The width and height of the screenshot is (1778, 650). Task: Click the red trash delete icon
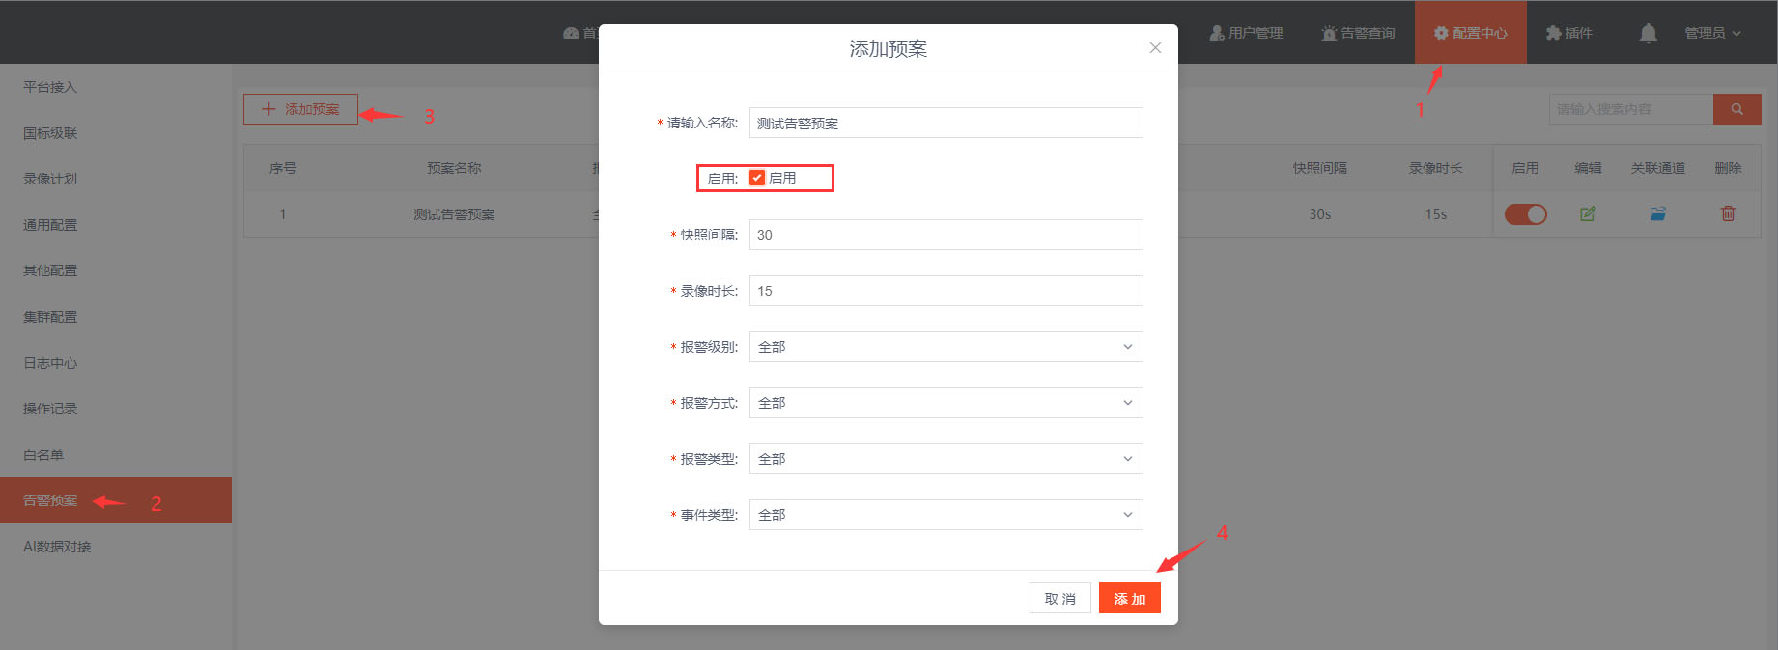[x=1728, y=213]
